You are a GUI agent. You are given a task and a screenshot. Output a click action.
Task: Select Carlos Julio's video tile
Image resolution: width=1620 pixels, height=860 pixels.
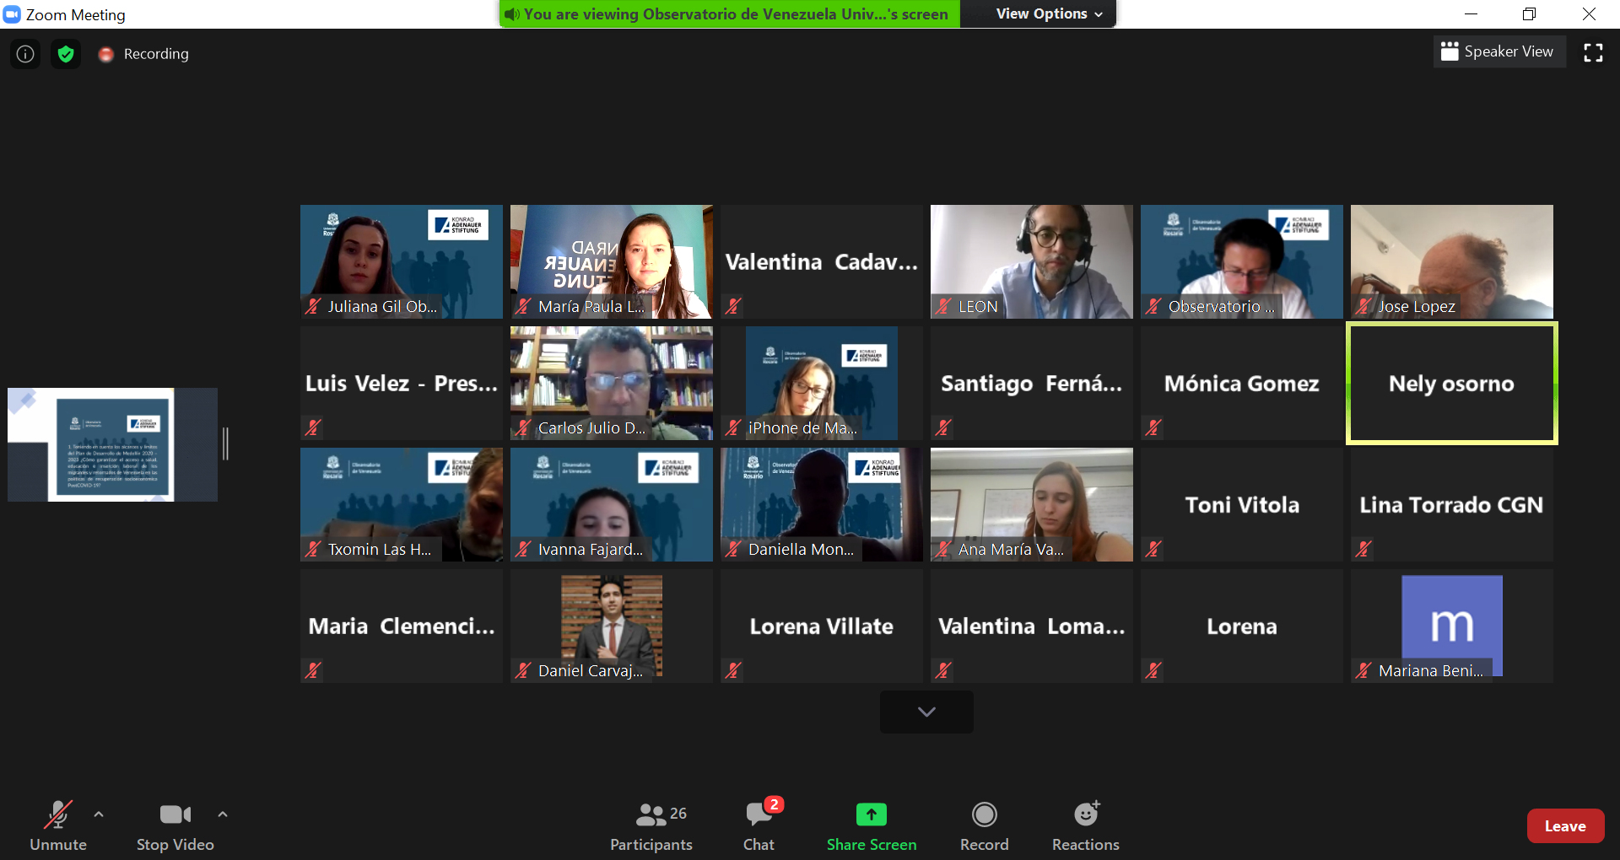coord(611,384)
